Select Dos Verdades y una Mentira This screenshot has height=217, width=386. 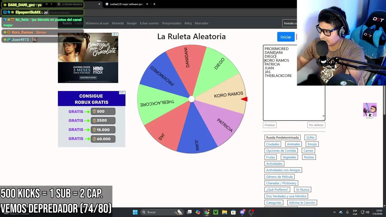point(286,196)
